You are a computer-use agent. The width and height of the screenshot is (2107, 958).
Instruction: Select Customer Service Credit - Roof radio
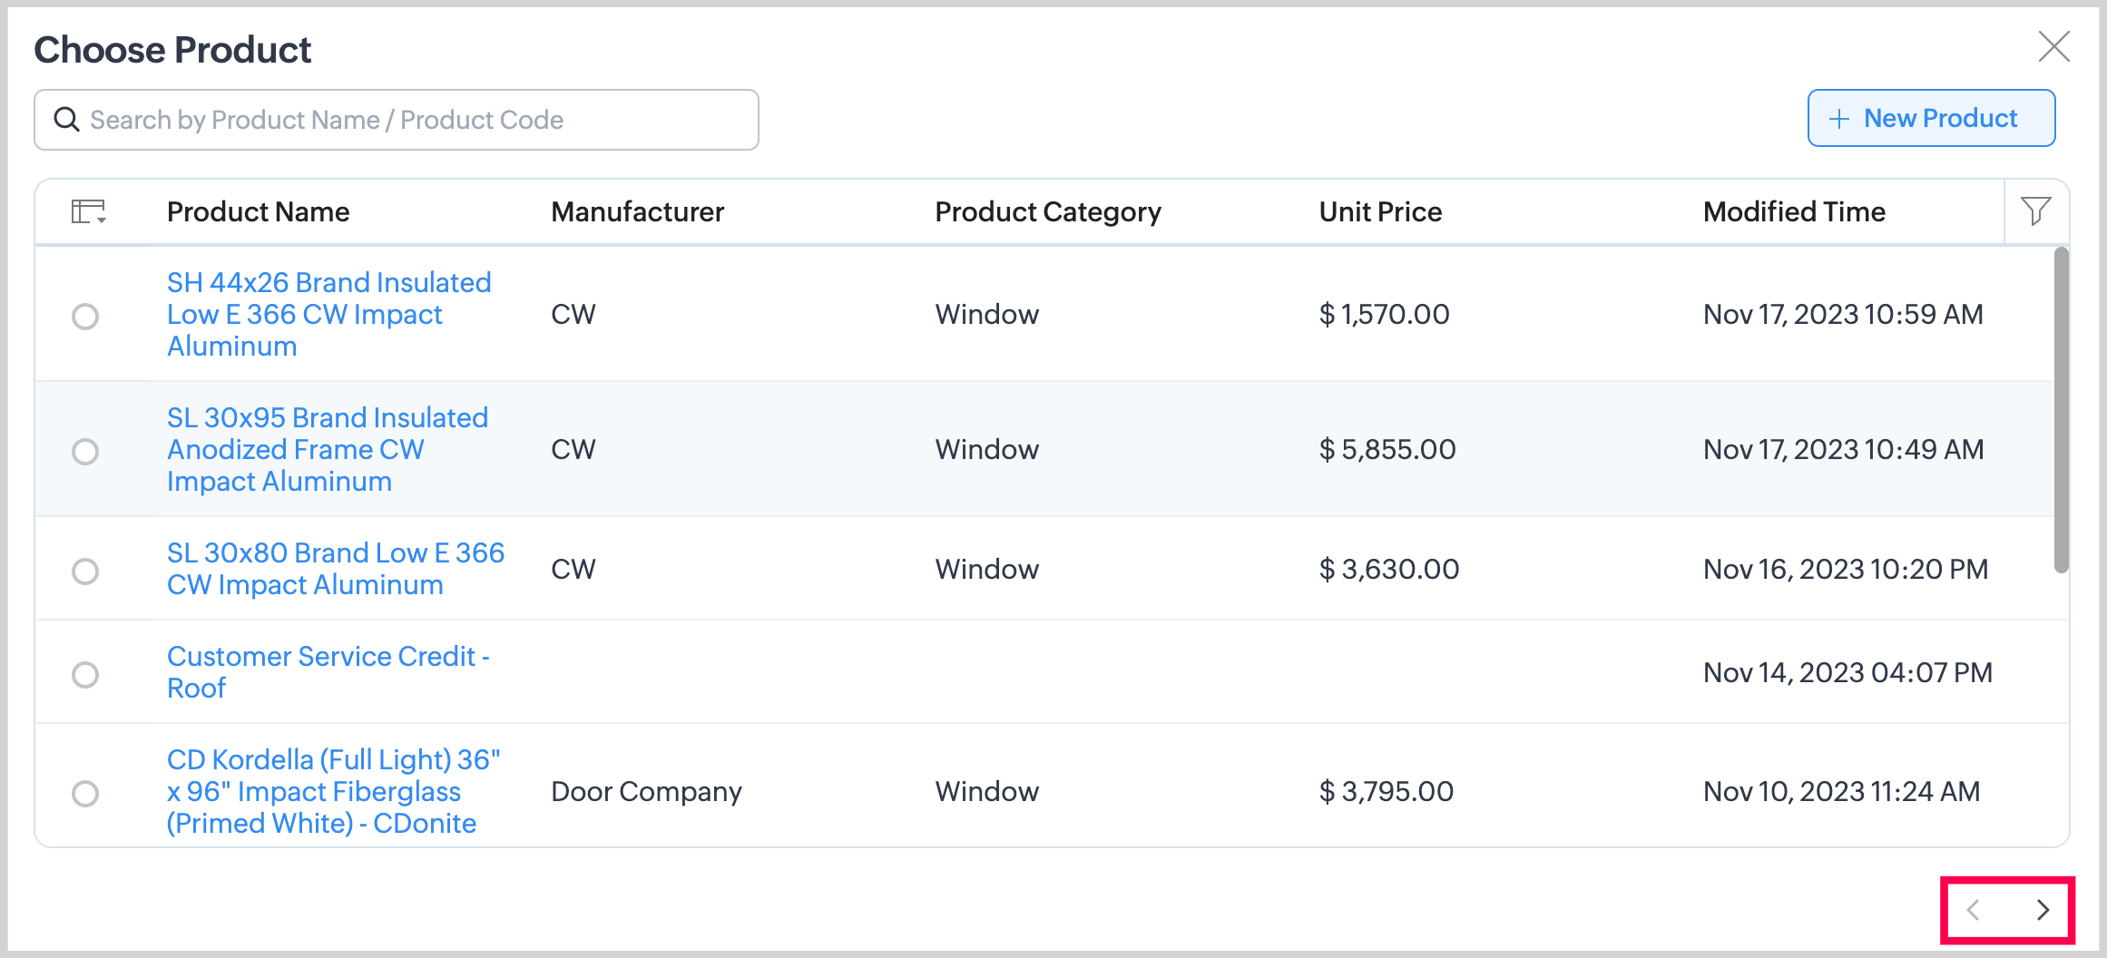point(85,675)
